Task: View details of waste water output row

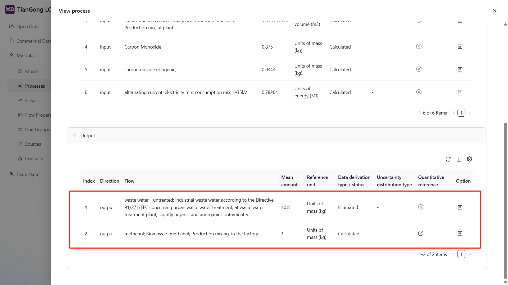Action: (460, 207)
